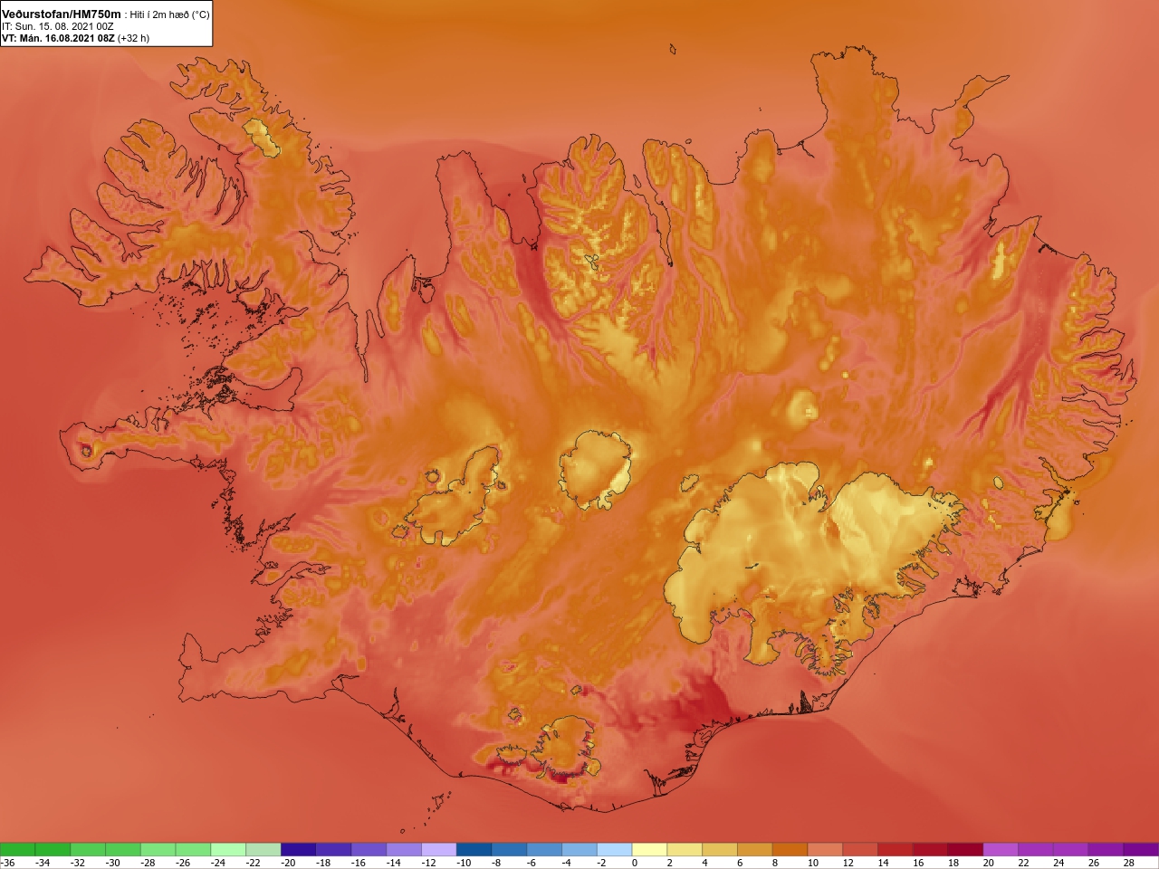Click the "IT: Sun. 15. 08. 2021 00Z" line
The width and height of the screenshot is (1159, 869).
coord(58,26)
